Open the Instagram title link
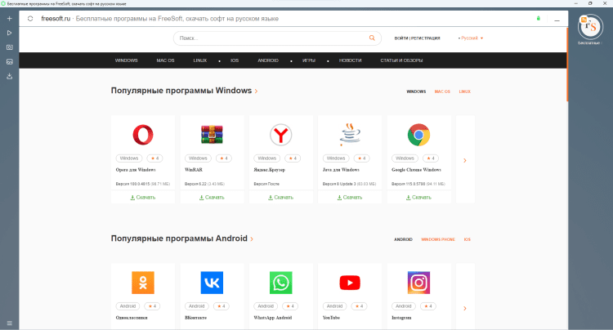The height and width of the screenshot is (330, 613). click(x=401, y=318)
